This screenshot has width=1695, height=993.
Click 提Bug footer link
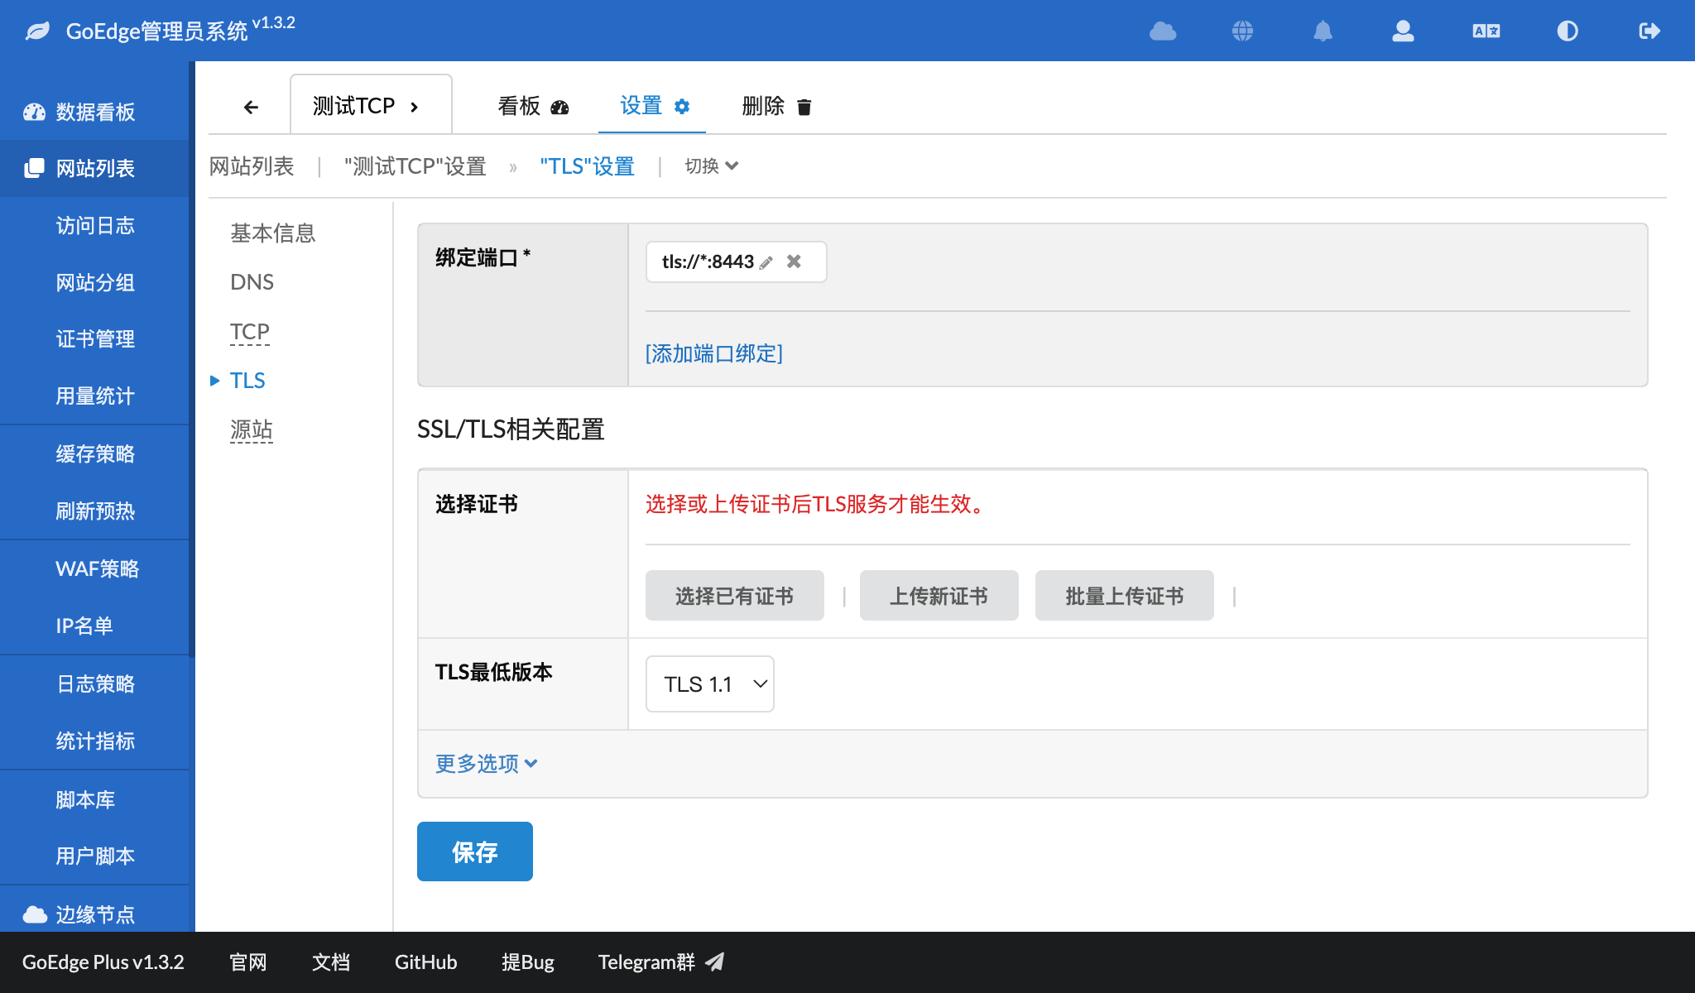click(528, 962)
